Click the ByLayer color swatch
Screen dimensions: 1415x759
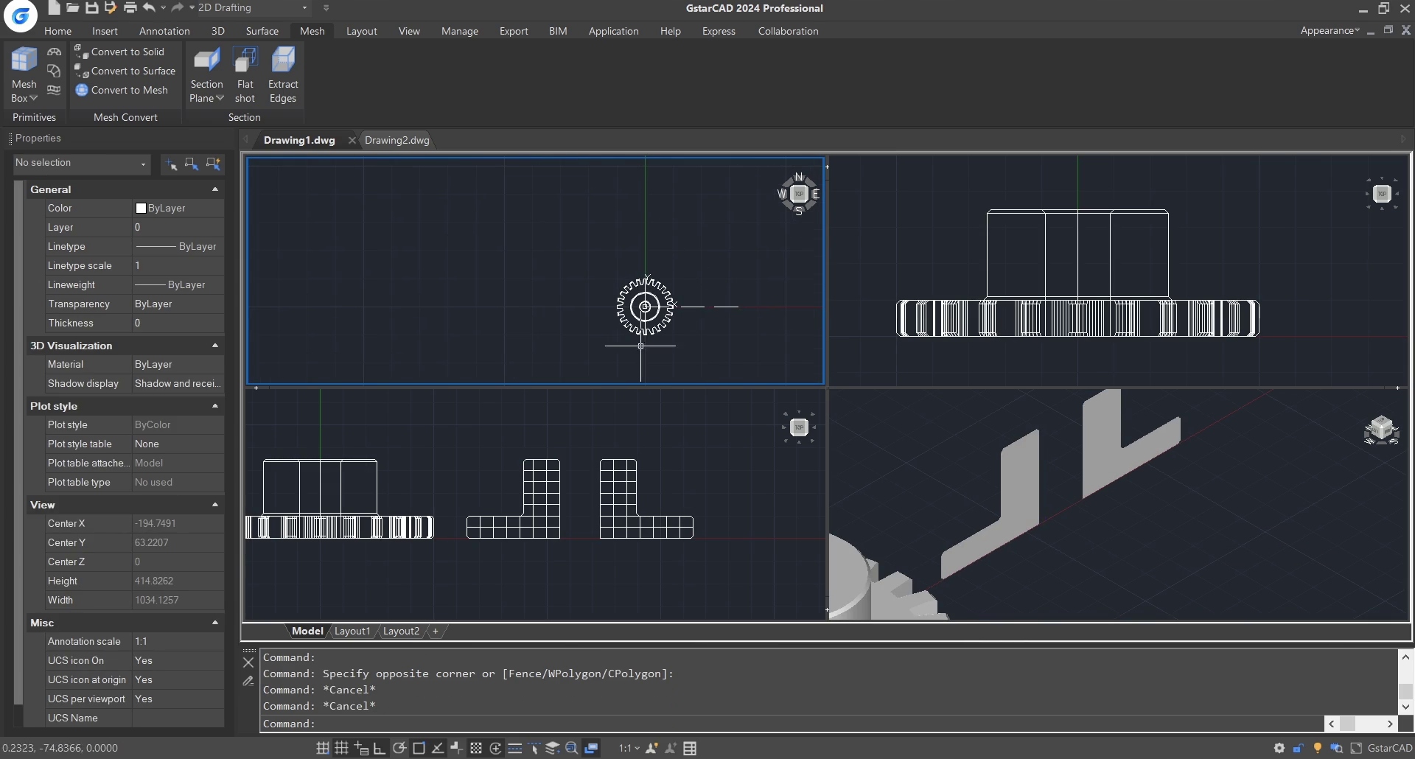tap(141, 209)
